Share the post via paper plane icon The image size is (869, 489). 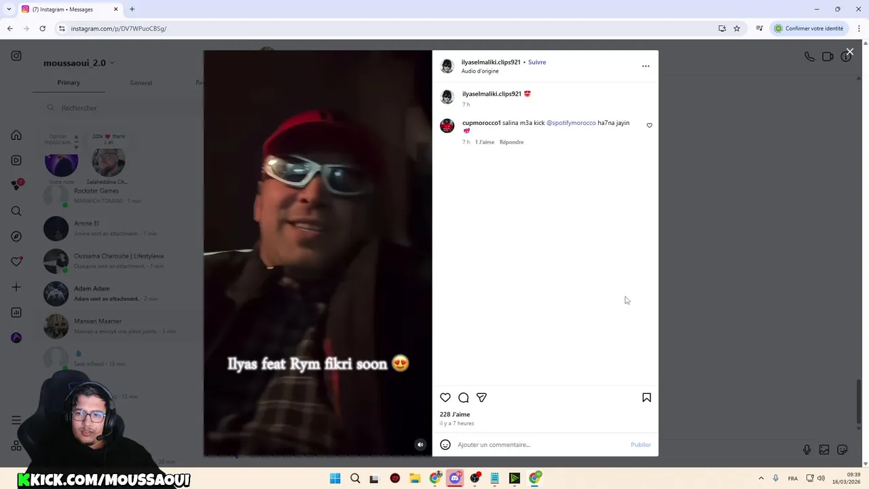tap(481, 397)
